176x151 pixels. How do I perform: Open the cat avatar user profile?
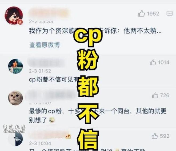[15, 98]
